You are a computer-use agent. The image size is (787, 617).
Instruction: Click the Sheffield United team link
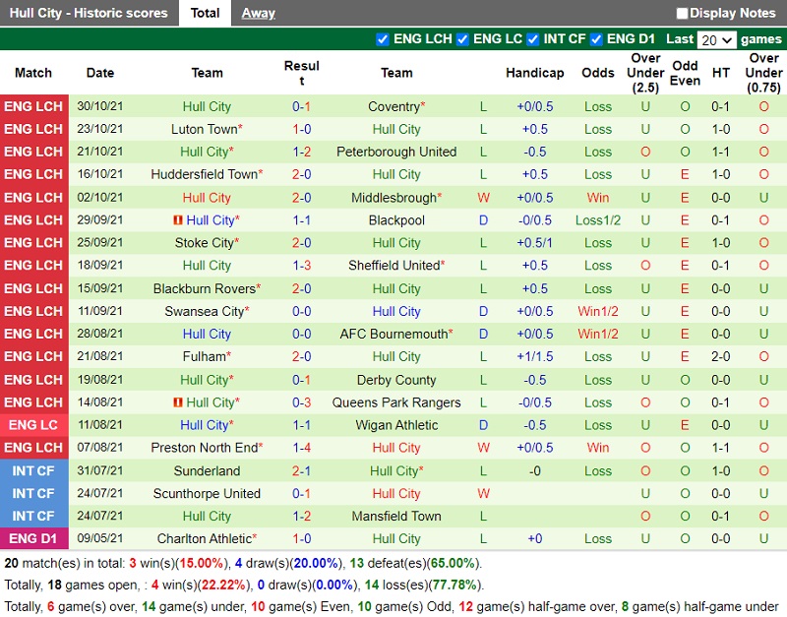(x=394, y=266)
